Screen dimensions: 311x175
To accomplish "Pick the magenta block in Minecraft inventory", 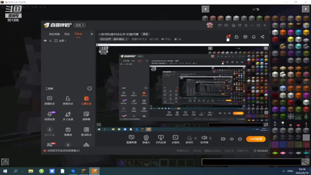I will (x=290, y=32).
